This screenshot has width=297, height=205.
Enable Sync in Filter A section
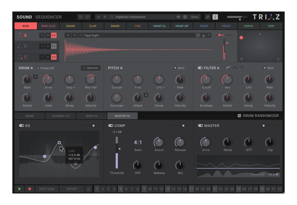(x=265, y=68)
